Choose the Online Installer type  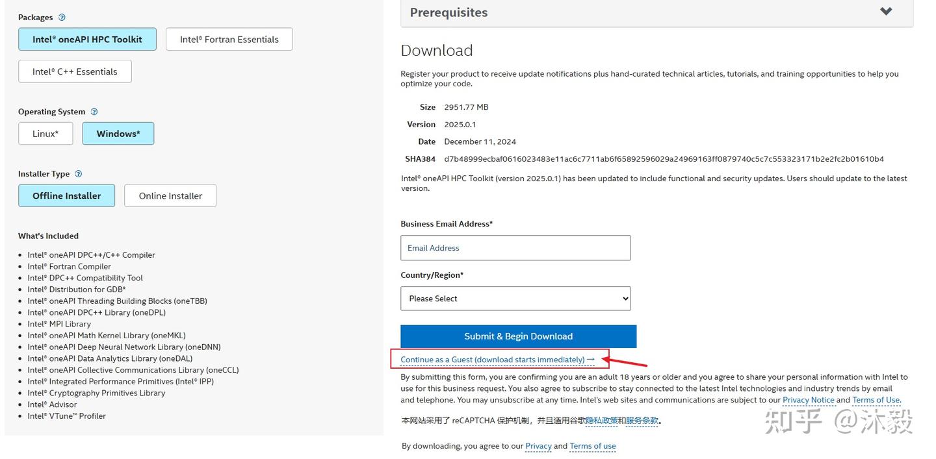170,196
